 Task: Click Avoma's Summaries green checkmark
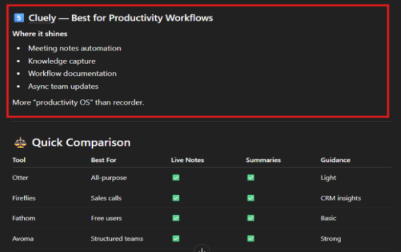251,238
